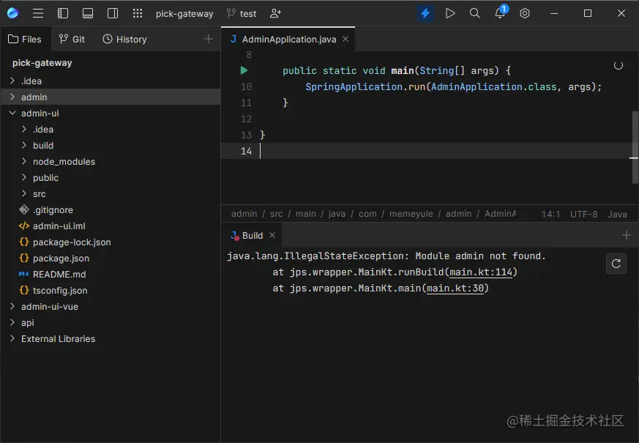Image resolution: width=639 pixels, height=443 pixels.
Task: Click the Fleet logo icon
Action: (x=12, y=13)
